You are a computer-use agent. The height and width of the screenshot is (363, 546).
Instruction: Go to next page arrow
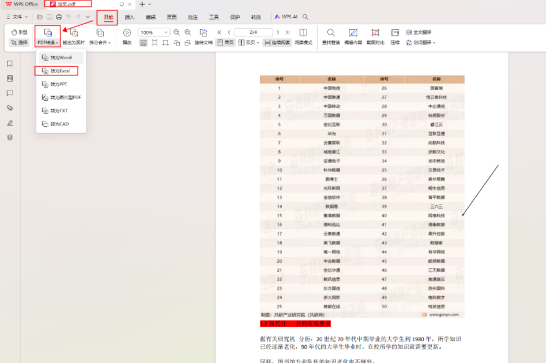point(277,32)
